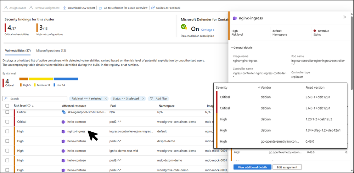Click Download CSV report
354x173 pixels.
point(79,8)
